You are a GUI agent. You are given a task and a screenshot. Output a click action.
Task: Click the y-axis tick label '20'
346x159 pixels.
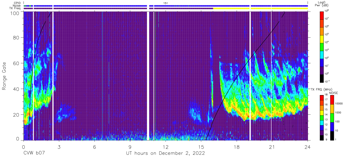point(16,115)
